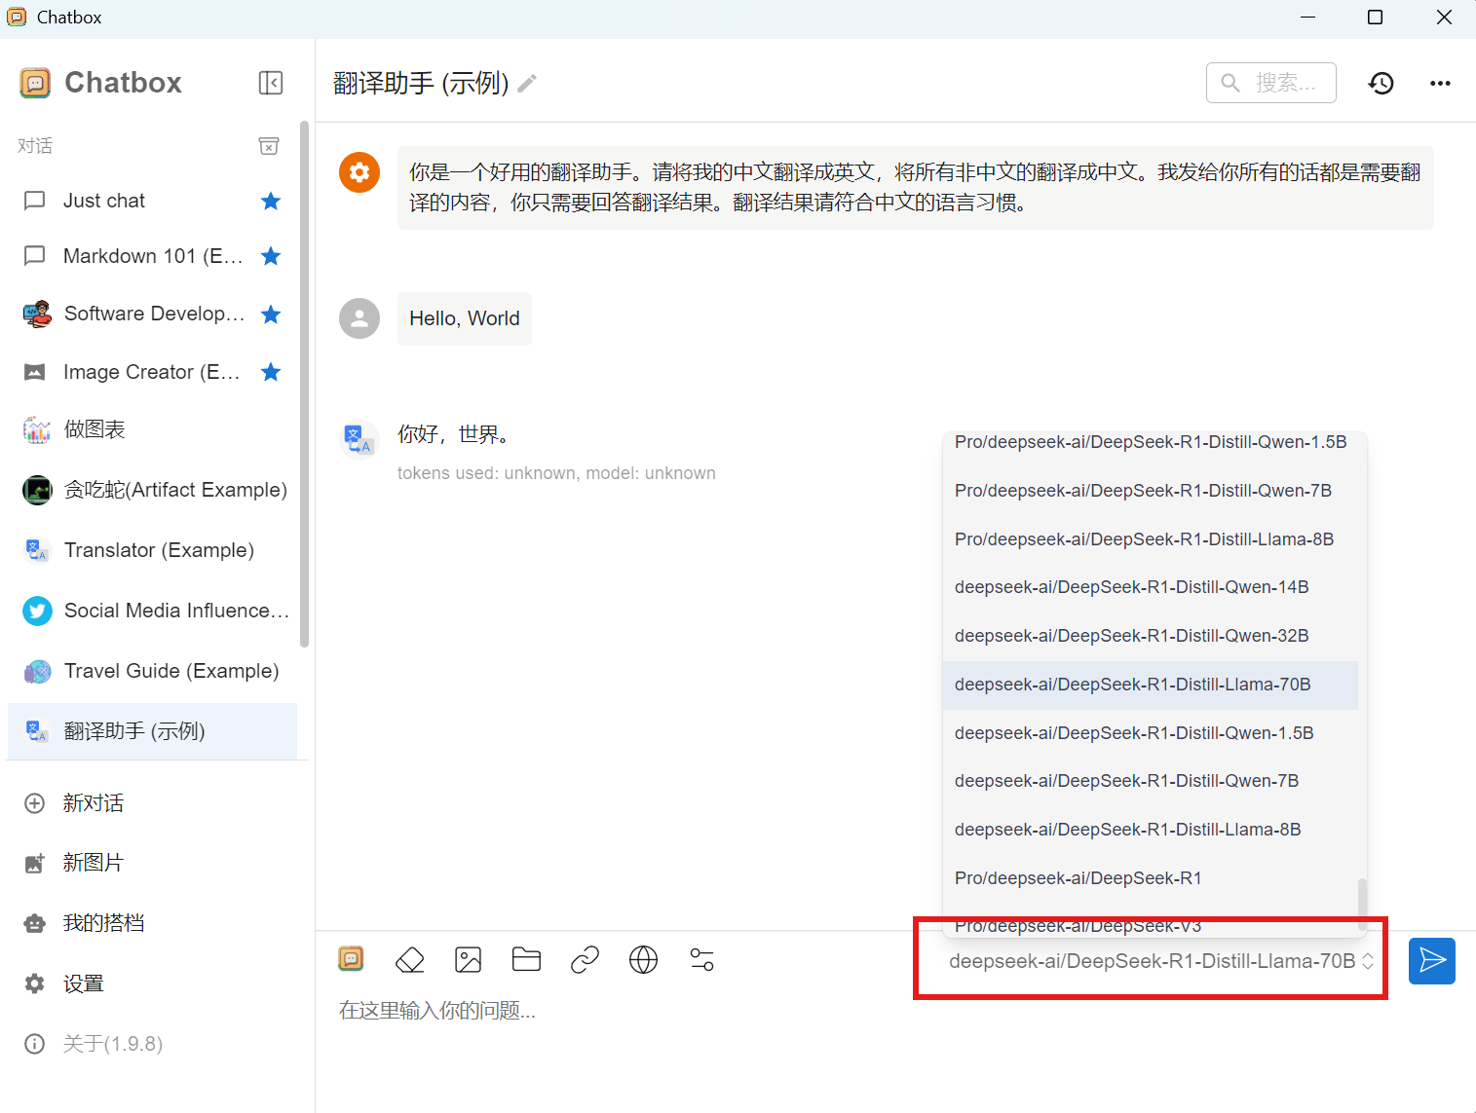The width and height of the screenshot is (1476, 1113).
Task: Click 'tokens used: unknown, model: unknown' text
Action: click(556, 473)
